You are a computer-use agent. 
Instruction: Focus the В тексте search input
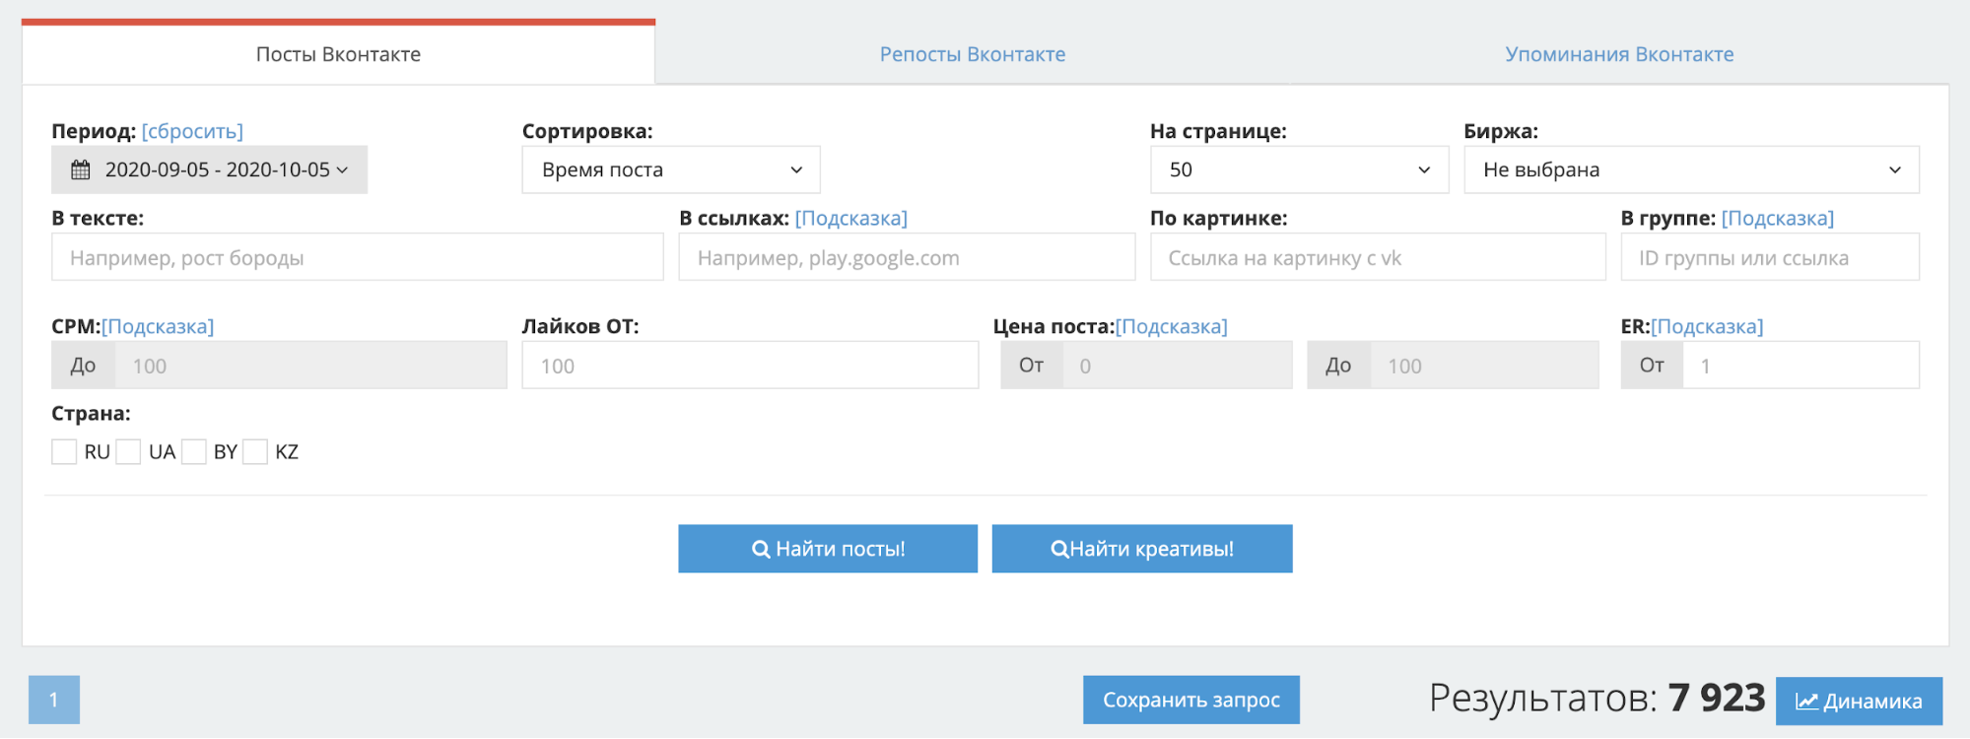point(358,257)
